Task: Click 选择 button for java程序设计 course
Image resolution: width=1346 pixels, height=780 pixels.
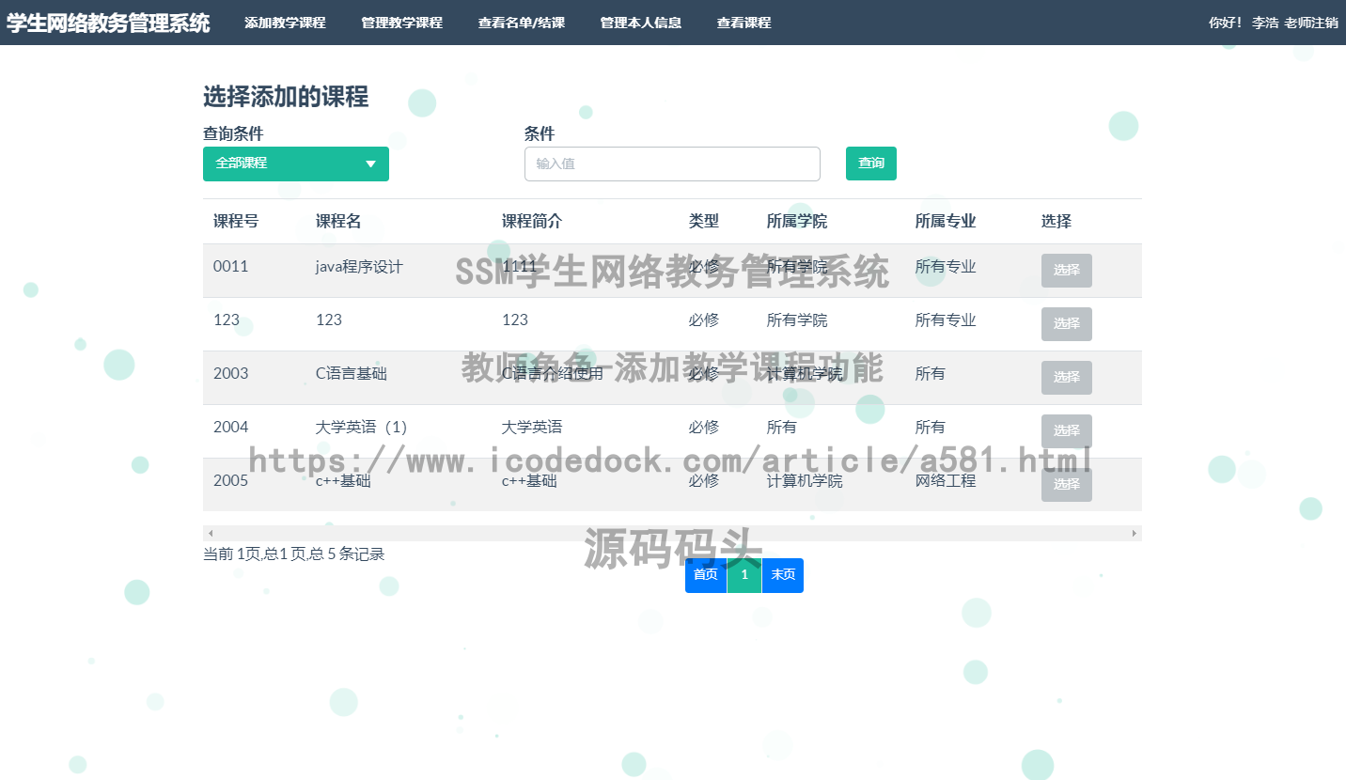Action: pos(1066,270)
